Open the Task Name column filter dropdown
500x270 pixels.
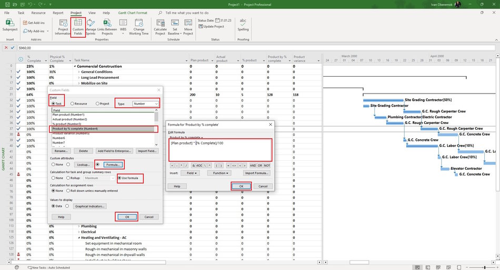click(186, 60)
